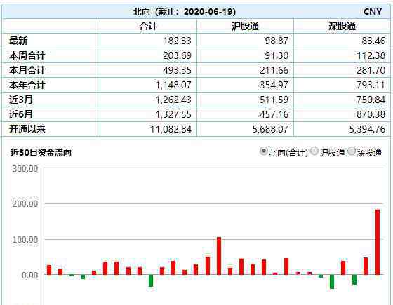Click the 近6月 row label
Image resolution: width=393 pixels, height=305 pixels.
(21, 114)
